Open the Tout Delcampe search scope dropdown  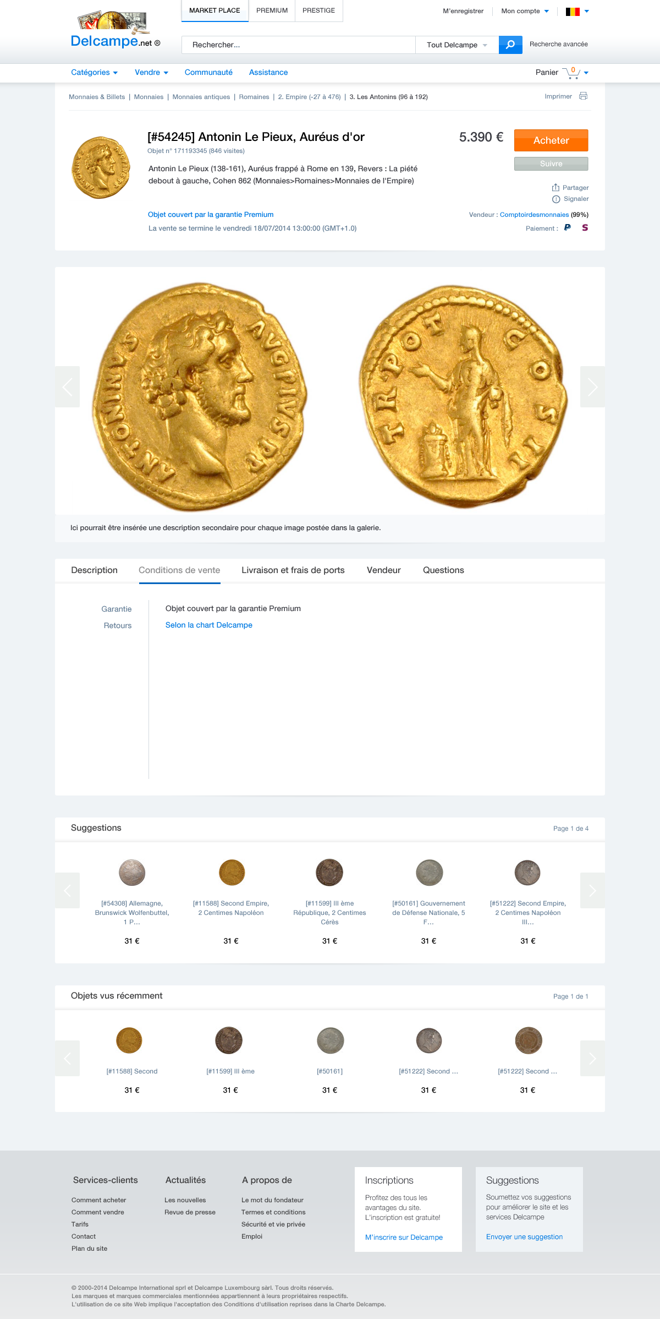(457, 45)
